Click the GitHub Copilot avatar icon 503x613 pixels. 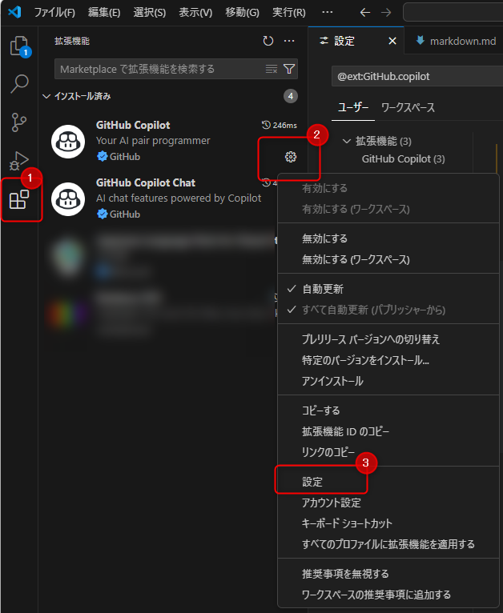pyautogui.click(x=68, y=142)
